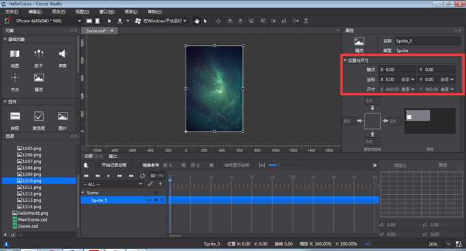Select the hand pan tool
The image size is (466, 251).
[196, 21]
